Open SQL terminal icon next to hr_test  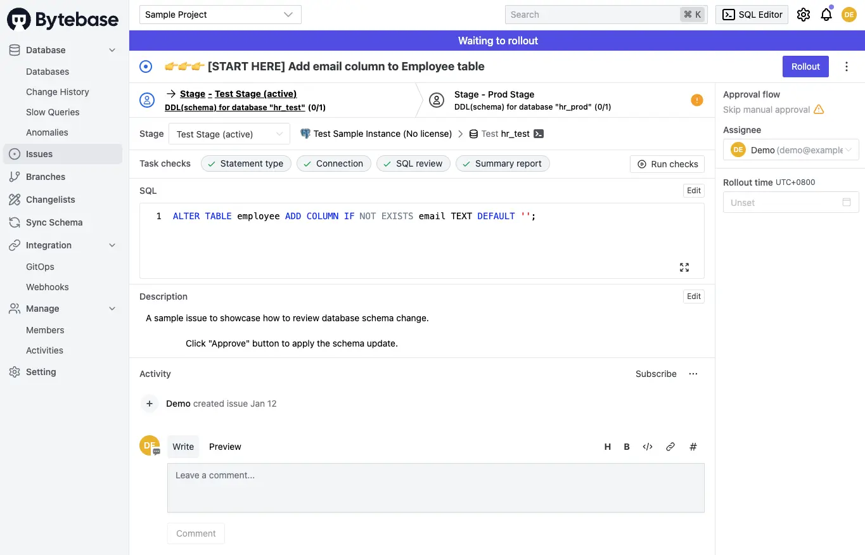(539, 134)
